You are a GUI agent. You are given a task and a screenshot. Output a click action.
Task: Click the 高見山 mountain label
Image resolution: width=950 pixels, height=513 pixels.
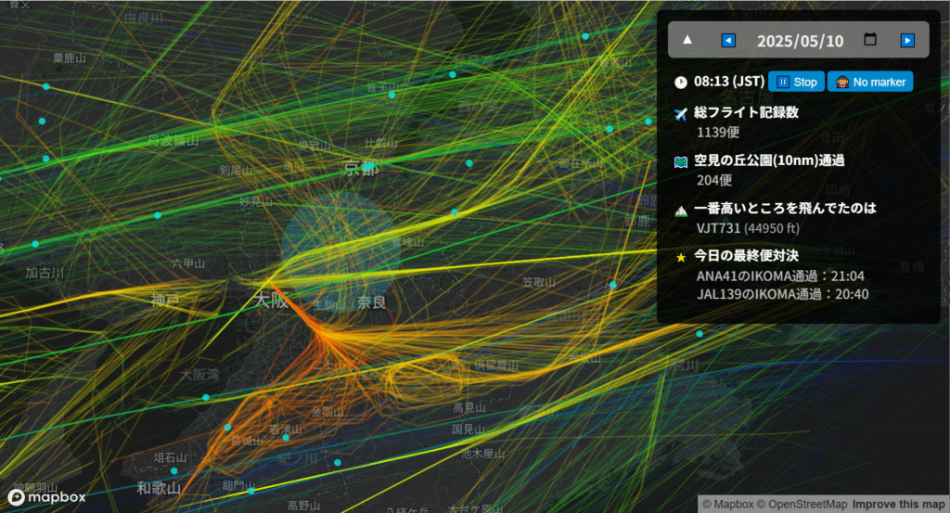coord(469,408)
